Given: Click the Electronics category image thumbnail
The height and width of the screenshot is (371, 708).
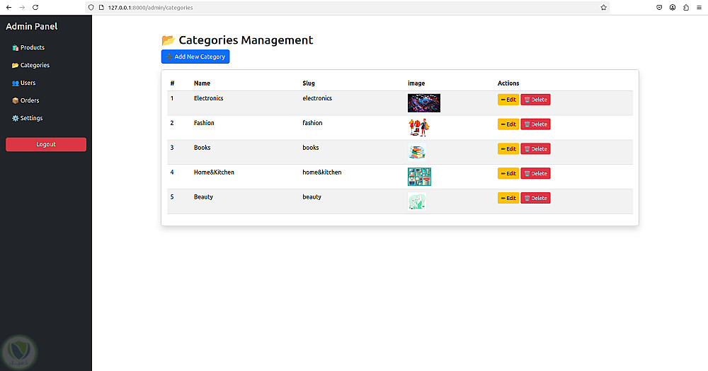Looking at the screenshot, I should (423, 103).
